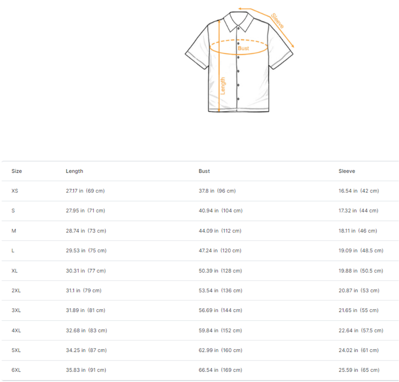The width and height of the screenshot is (399, 382).
Task: Click the 34.25 in (87 cm) length cell
Action: [x=86, y=350]
